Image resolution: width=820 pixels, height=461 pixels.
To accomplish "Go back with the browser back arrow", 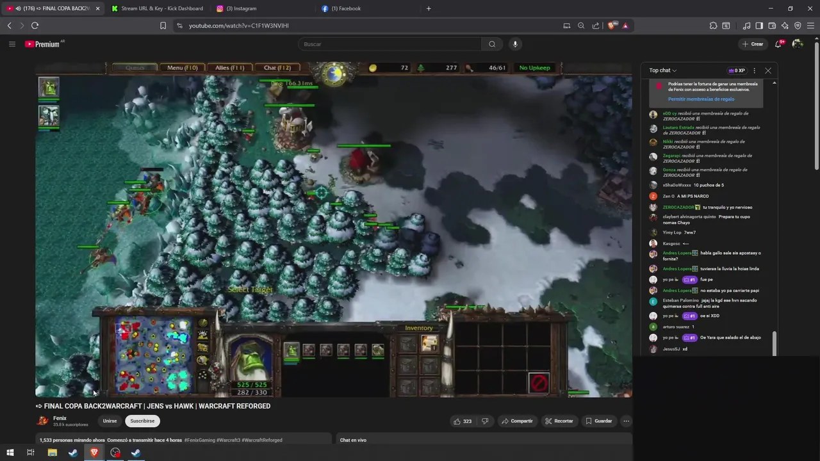I will [9, 26].
